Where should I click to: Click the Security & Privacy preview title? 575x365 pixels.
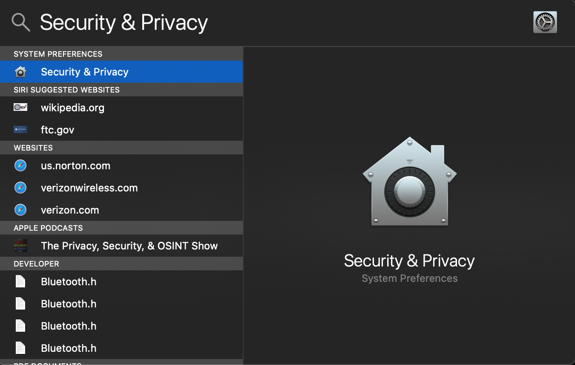tap(409, 261)
